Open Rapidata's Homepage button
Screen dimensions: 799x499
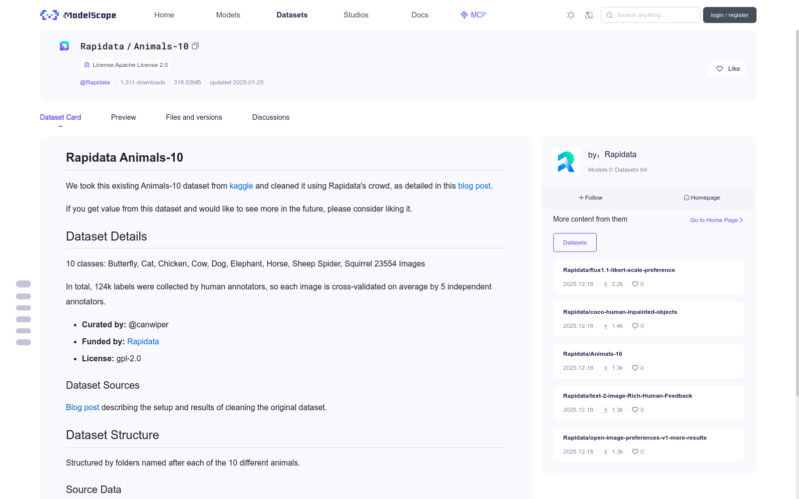coord(702,198)
